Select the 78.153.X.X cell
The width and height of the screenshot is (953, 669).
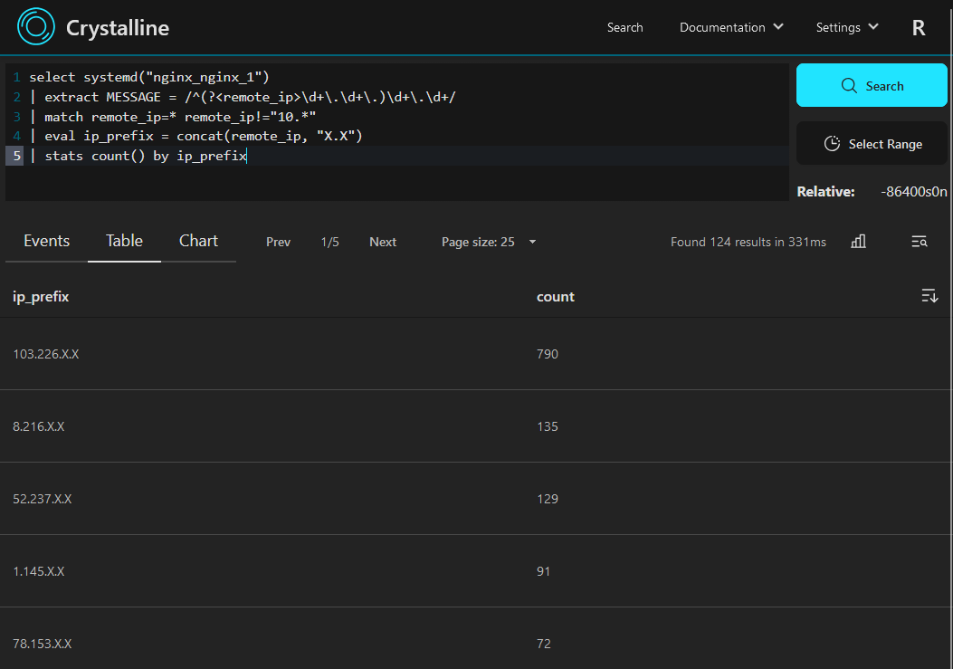click(x=42, y=644)
